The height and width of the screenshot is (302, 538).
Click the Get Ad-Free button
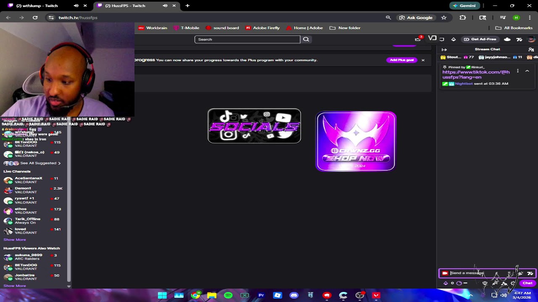click(480, 39)
